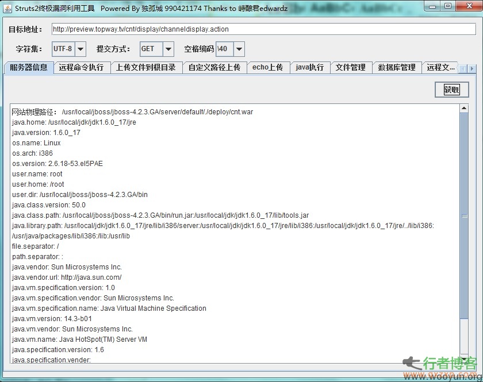Click the java.vendor: Sun Microsystems line
This screenshot has width=483, height=382.
coord(67,267)
